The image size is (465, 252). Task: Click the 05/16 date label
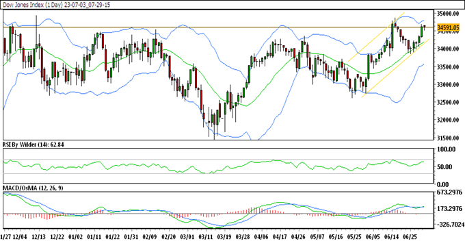click(336, 236)
